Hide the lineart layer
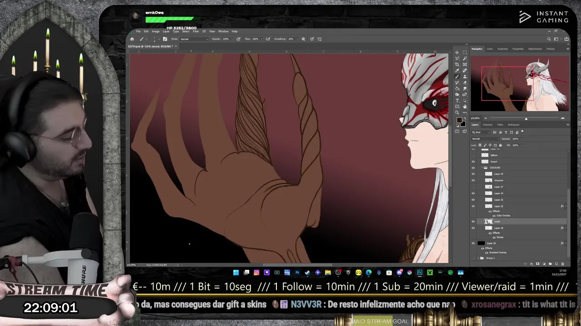 click(x=473, y=162)
